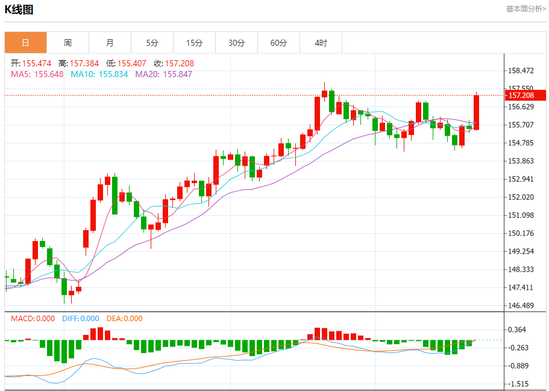The height and width of the screenshot is (391, 549).
Task: Click the MACD 0.000 label
Action: [x=33, y=319]
